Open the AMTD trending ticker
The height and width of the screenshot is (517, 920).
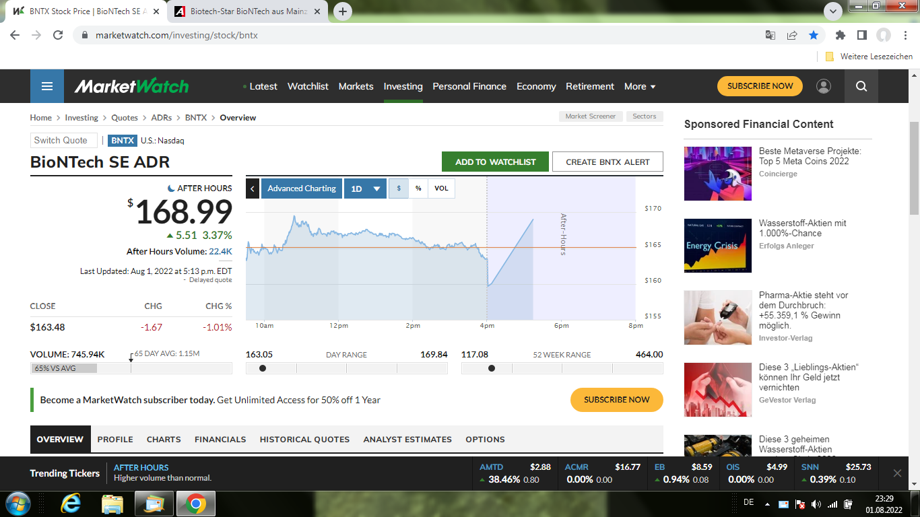coord(515,473)
